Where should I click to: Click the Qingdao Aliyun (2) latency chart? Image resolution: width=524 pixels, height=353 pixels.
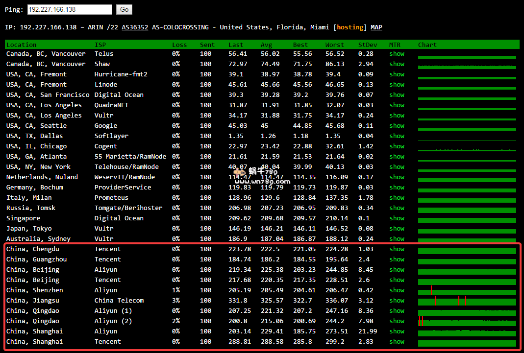(467, 322)
